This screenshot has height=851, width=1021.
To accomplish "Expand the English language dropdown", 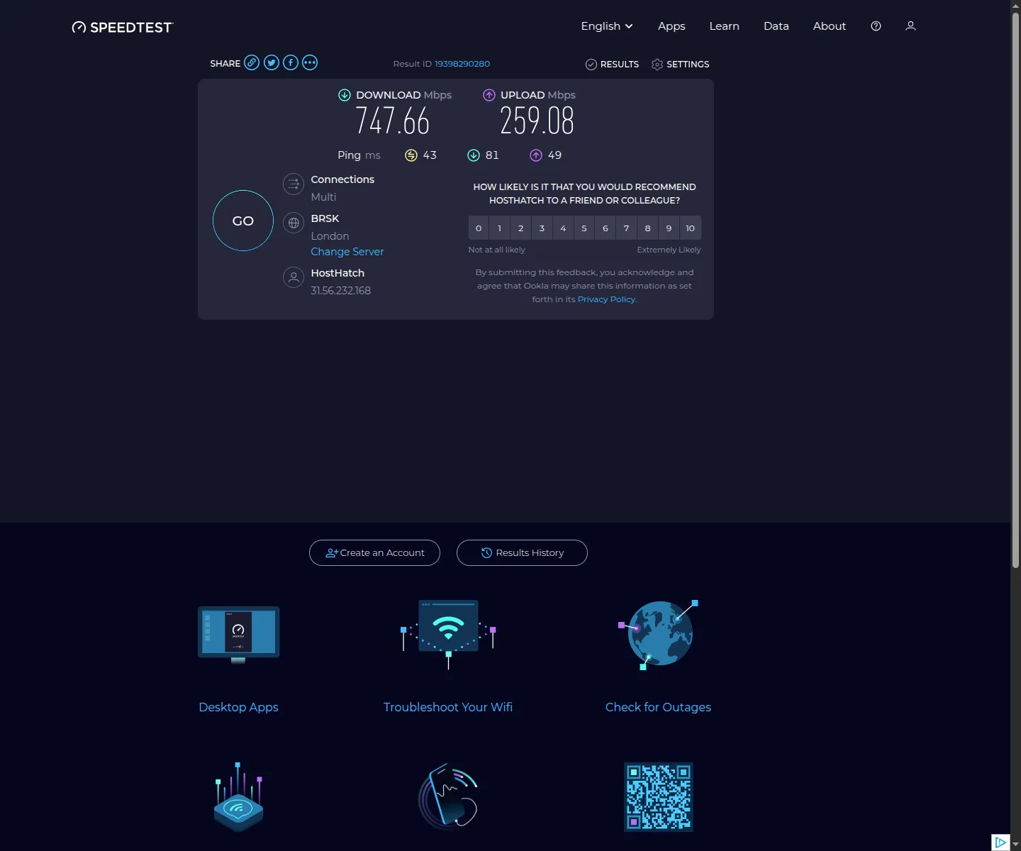I will tap(607, 26).
